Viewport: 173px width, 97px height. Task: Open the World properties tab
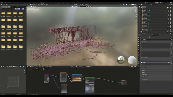click(x=139, y=47)
